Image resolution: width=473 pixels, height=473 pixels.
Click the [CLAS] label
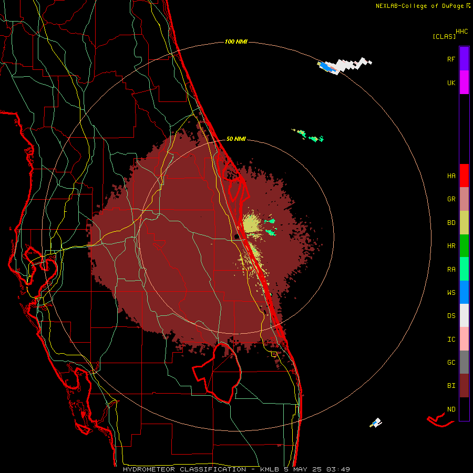444,36
